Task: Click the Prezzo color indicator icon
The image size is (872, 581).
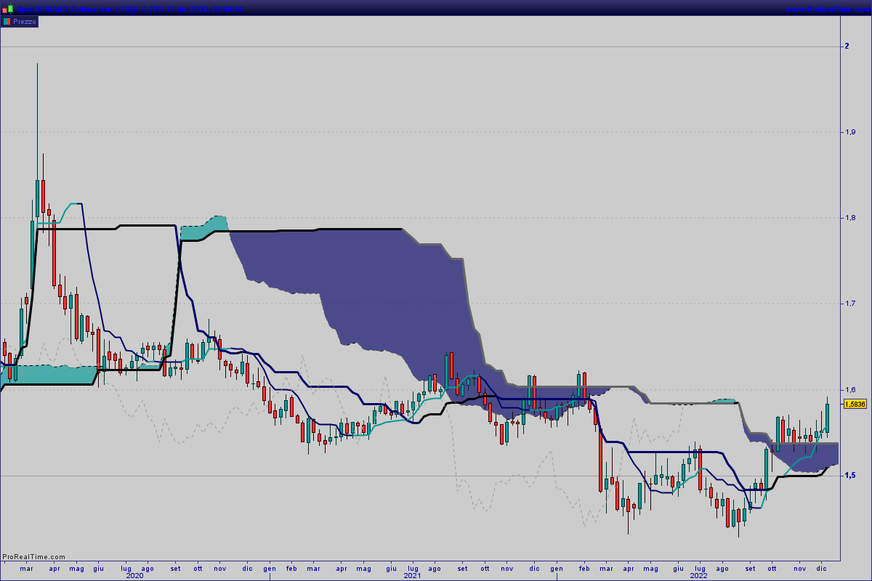Action: click(7, 22)
